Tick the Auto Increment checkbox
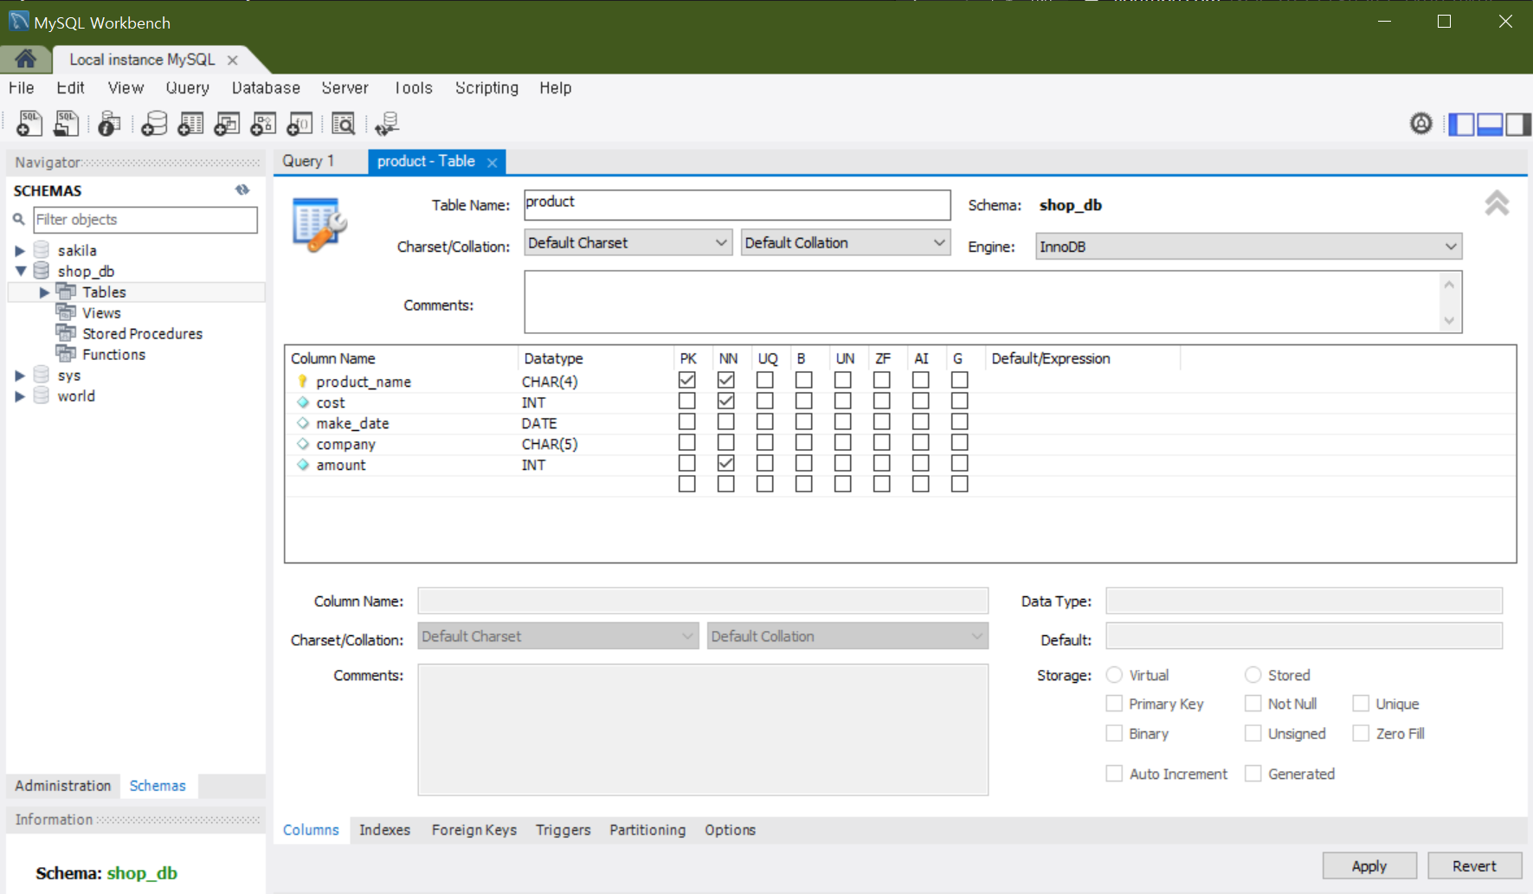This screenshot has width=1533, height=894. click(x=1115, y=774)
